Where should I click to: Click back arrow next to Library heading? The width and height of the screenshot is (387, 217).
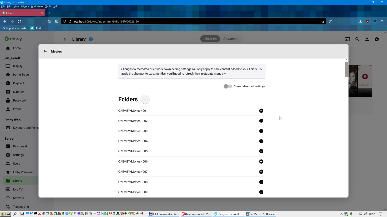65,39
